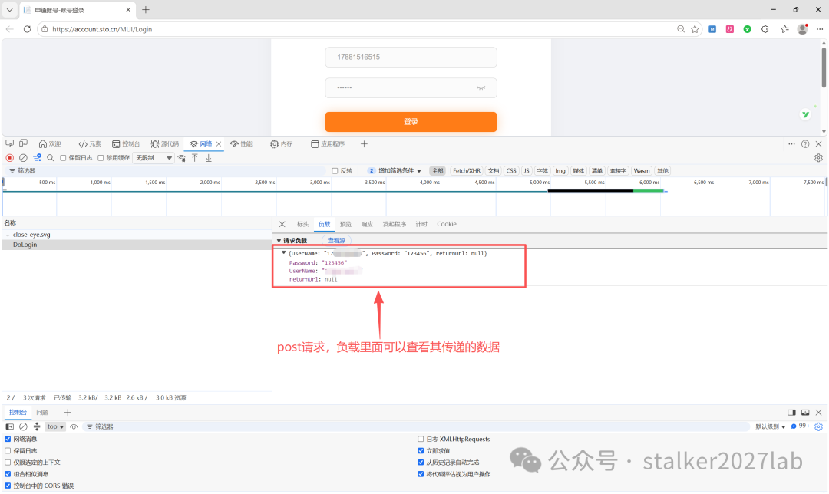The width and height of the screenshot is (829, 494).
Task: Uncheck 立即求值 option
Action: (x=421, y=451)
